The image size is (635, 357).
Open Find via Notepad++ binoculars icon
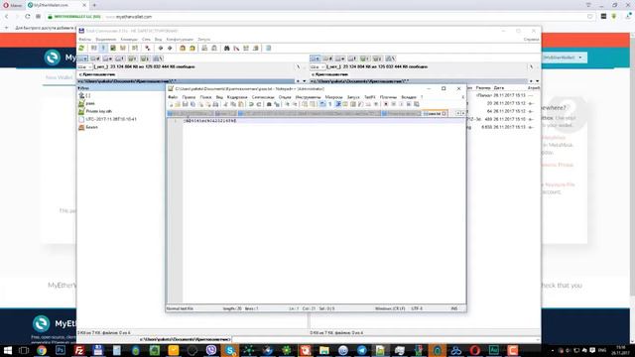(269, 104)
